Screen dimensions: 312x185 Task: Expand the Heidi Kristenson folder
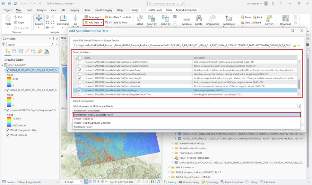click(x=169, y=167)
